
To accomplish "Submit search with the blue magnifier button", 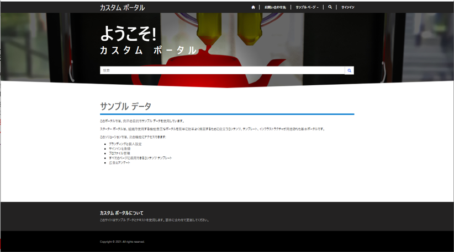I will click(350, 70).
